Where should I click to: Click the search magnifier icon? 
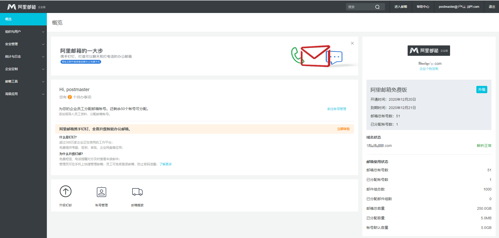tap(377, 7)
